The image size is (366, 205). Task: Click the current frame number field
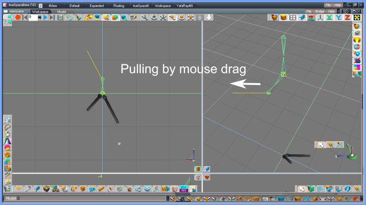point(33,17)
